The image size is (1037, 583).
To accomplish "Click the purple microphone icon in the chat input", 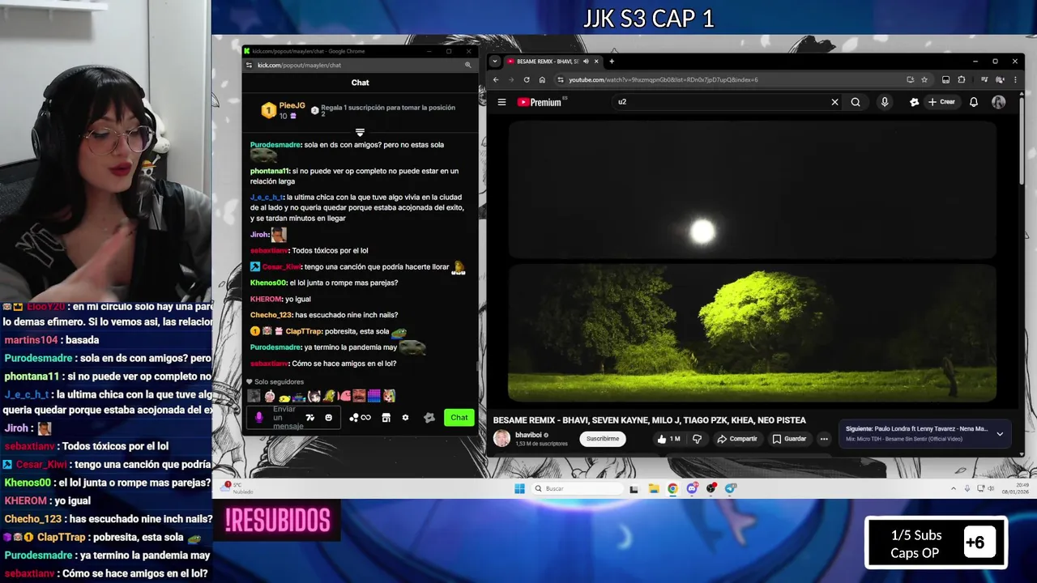I will pos(259,418).
